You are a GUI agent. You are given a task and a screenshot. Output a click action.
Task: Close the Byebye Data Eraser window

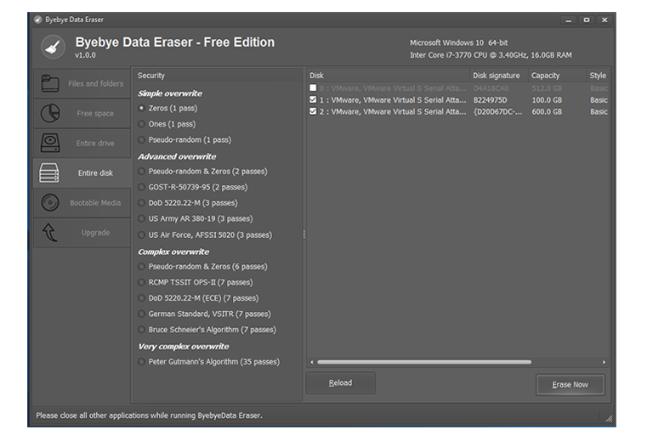coord(604,20)
